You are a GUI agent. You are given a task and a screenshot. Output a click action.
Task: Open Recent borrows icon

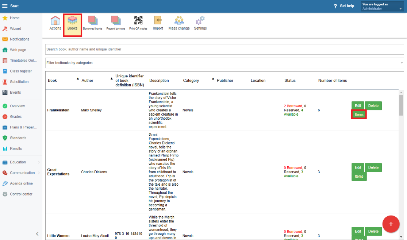pyautogui.click(x=116, y=23)
